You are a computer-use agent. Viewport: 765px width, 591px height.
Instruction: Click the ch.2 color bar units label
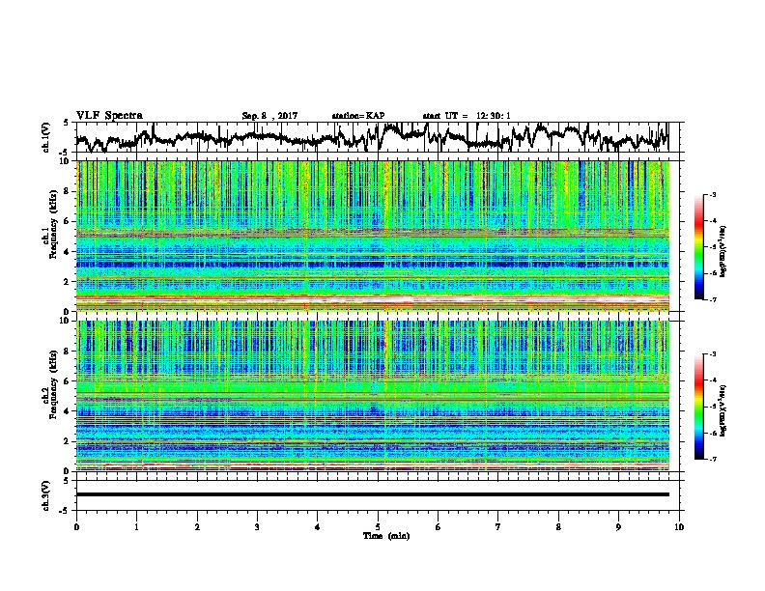[723, 410]
